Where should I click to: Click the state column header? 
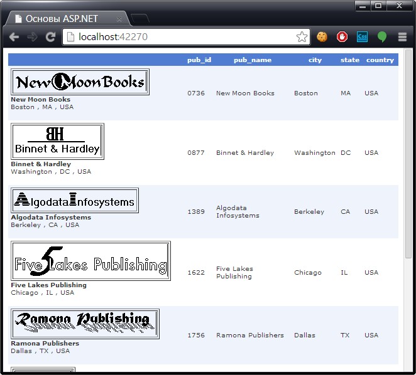click(349, 60)
